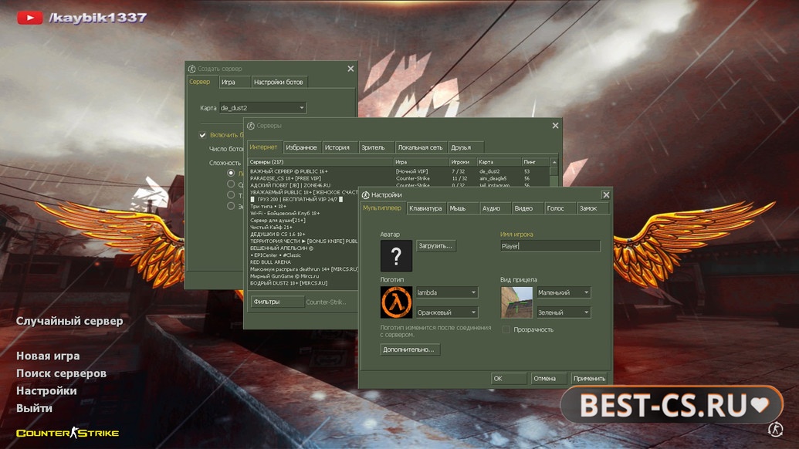
Task: Click Поиск серверов in main menu
Action: pyautogui.click(x=61, y=373)
